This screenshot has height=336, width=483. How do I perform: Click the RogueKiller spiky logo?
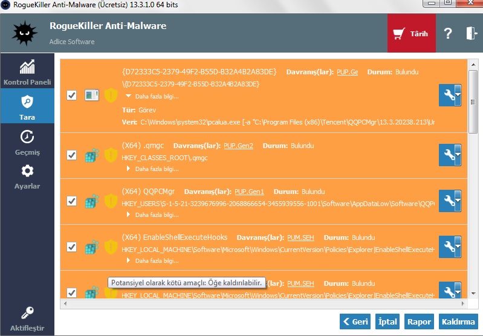(24, 33)
